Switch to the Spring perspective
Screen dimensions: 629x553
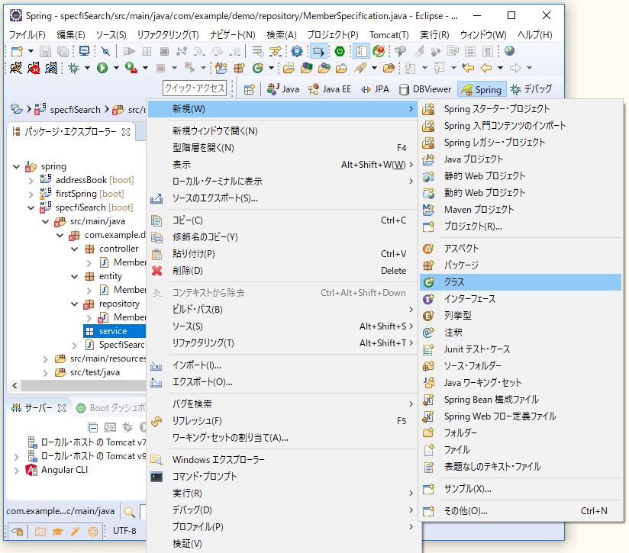tap(482, 89)
